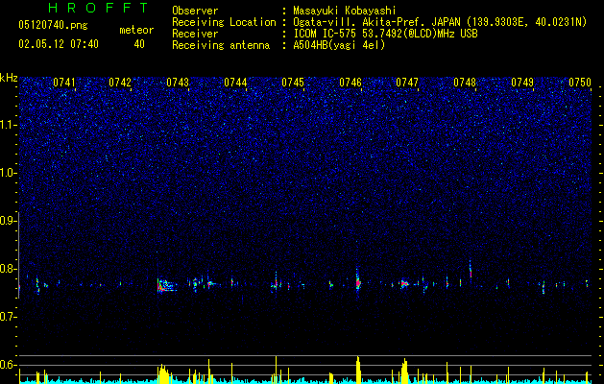Click the kHz axis unit label
604x384 pixels.
tap(9, 78)
